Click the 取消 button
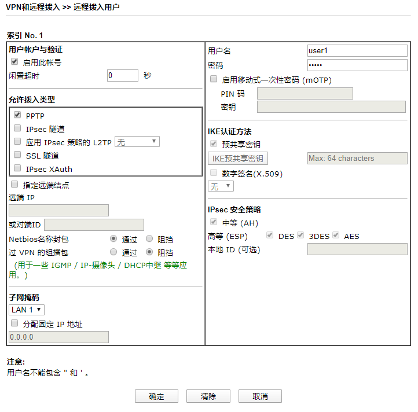The height and width of the screenshot is (412, 418). pyautogui.click(x=260, y=396)
